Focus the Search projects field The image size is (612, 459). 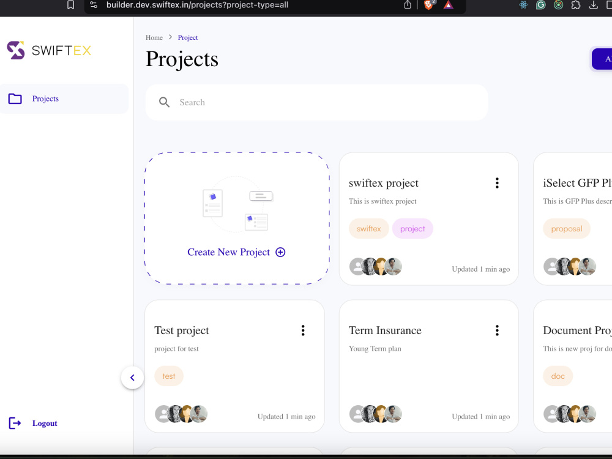pyautogui.click(x=316, y=102)
